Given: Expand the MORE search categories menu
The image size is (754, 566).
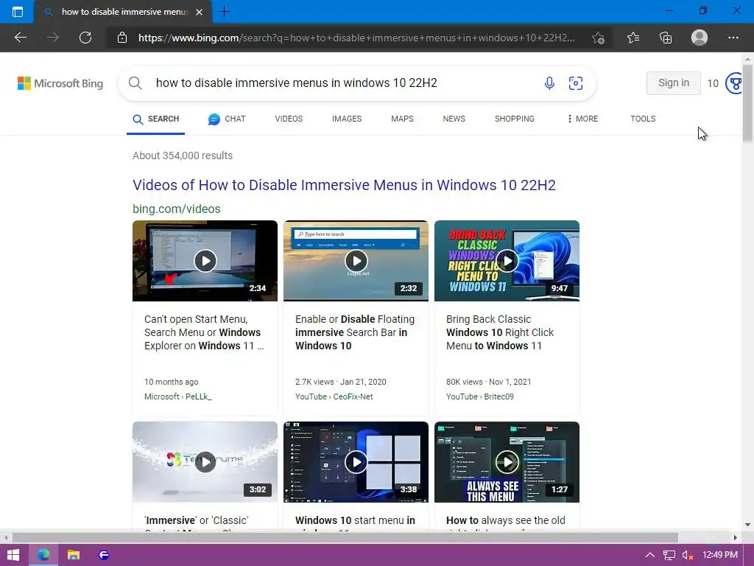Looking at the screenshot, I should tap(582, 119).
